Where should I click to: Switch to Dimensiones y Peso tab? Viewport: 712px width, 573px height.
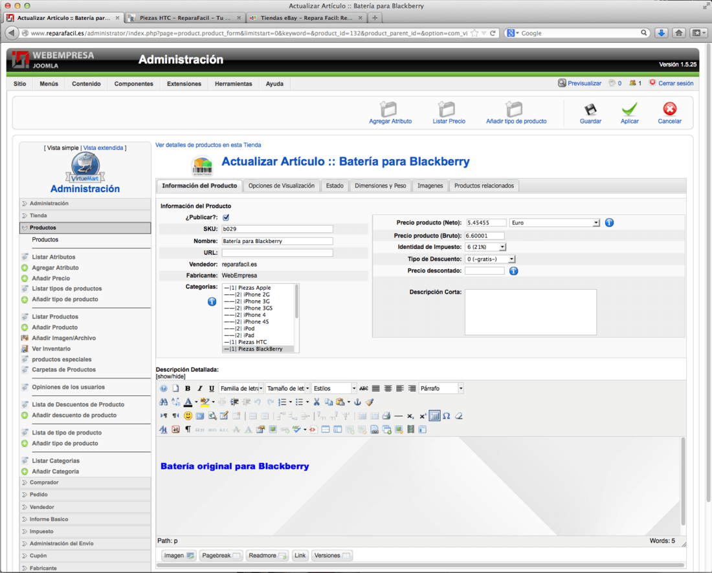click(380, 186)
